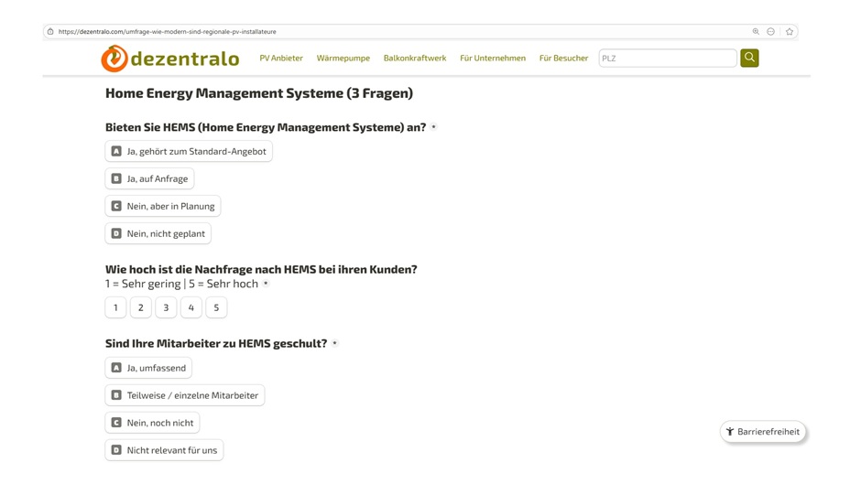Rate HEMS demand as 1
The height and width of the screenshot is (484, 861).
[115, 307]
